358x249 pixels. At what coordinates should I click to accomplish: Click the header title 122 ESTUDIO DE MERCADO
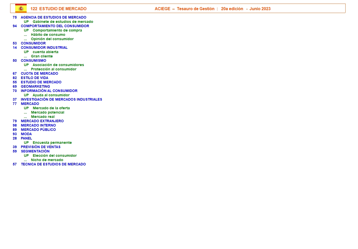click(58, 9)
